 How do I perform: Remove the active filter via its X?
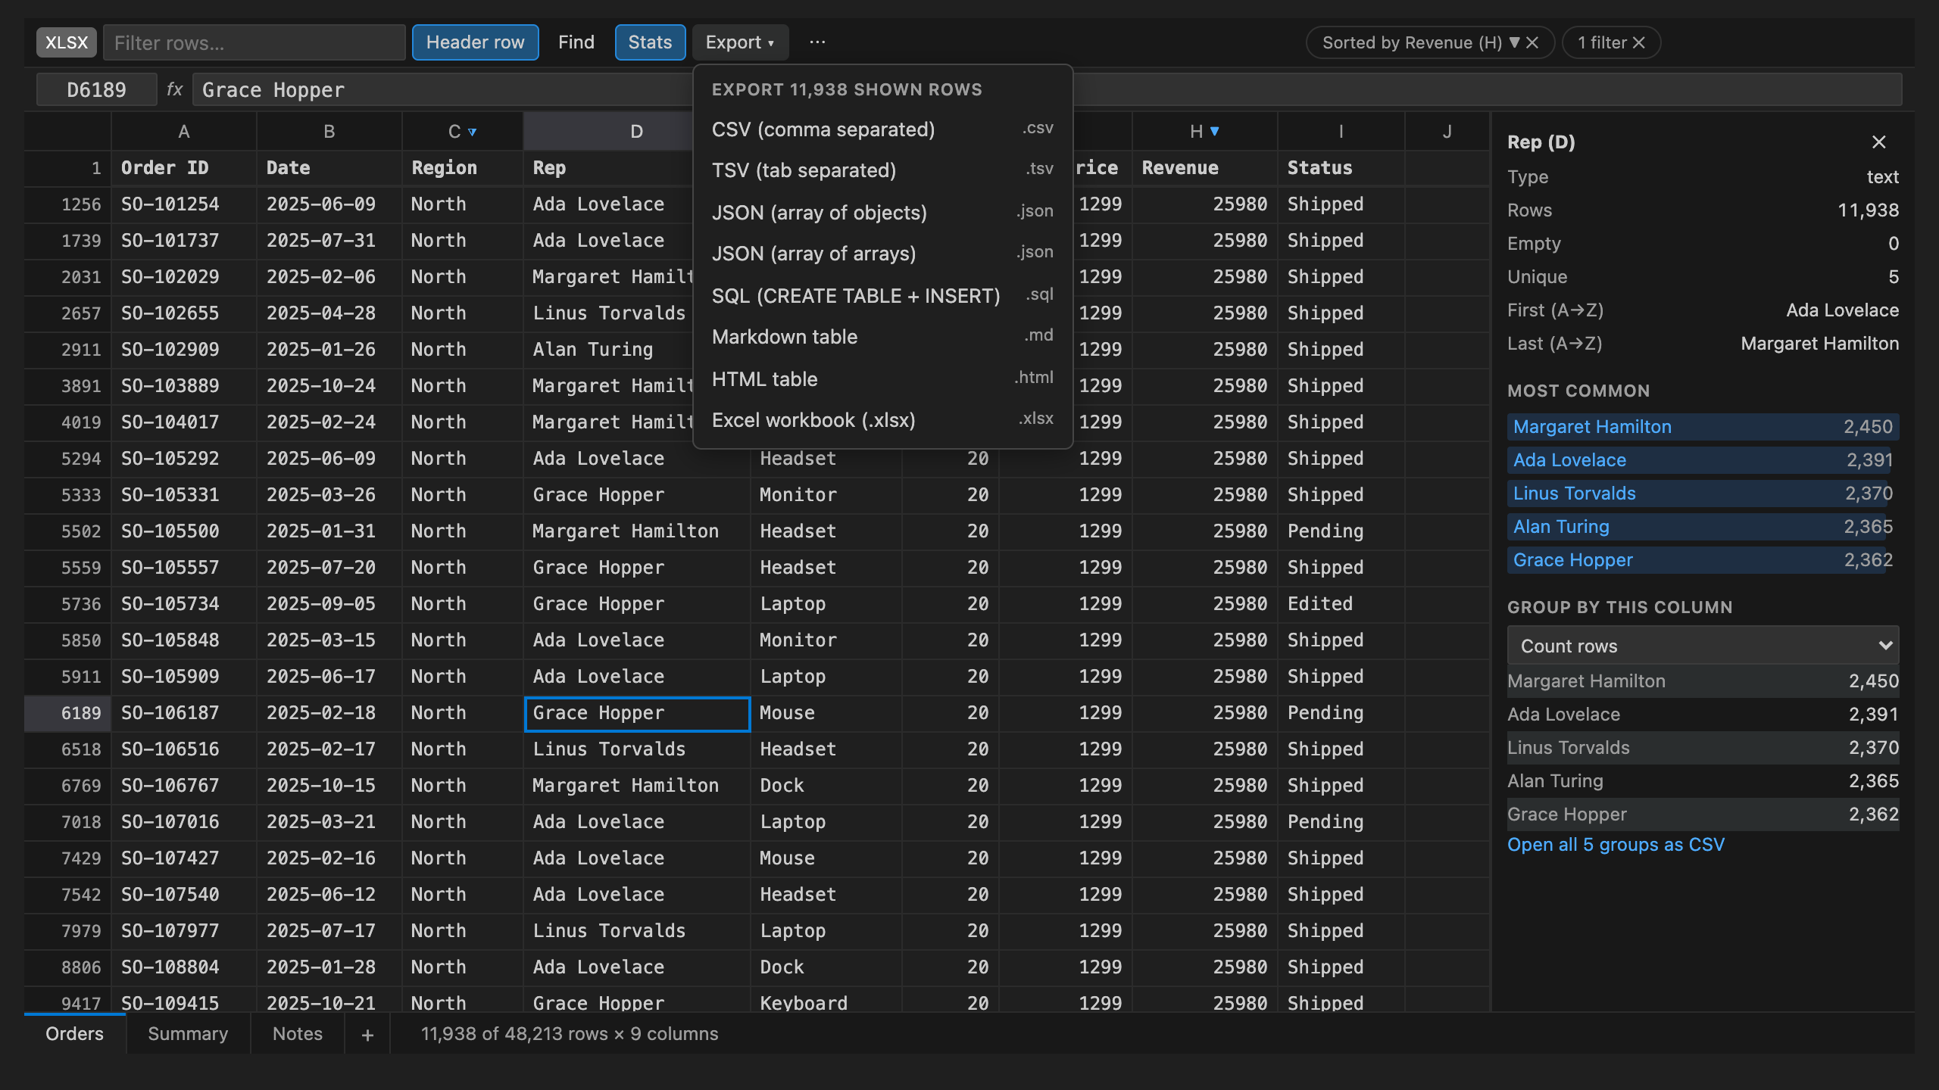(x=1639, y=43)
